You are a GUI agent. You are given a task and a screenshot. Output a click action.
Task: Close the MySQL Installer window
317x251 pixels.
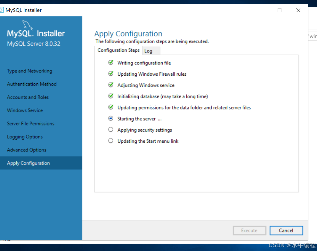298,10
